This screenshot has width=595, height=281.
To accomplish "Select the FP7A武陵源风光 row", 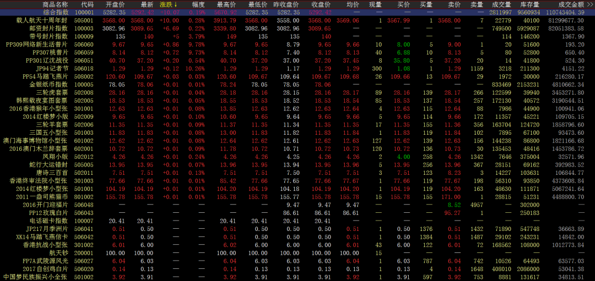I will [x=297, y=261].
